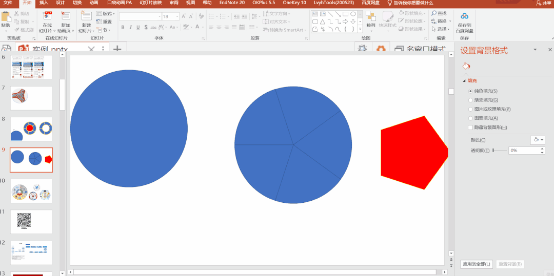
Task: Open the pane options dropdown arrow
Action: click(x=535, y=50)
